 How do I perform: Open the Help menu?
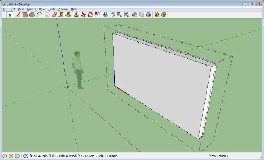pos(74,9)
